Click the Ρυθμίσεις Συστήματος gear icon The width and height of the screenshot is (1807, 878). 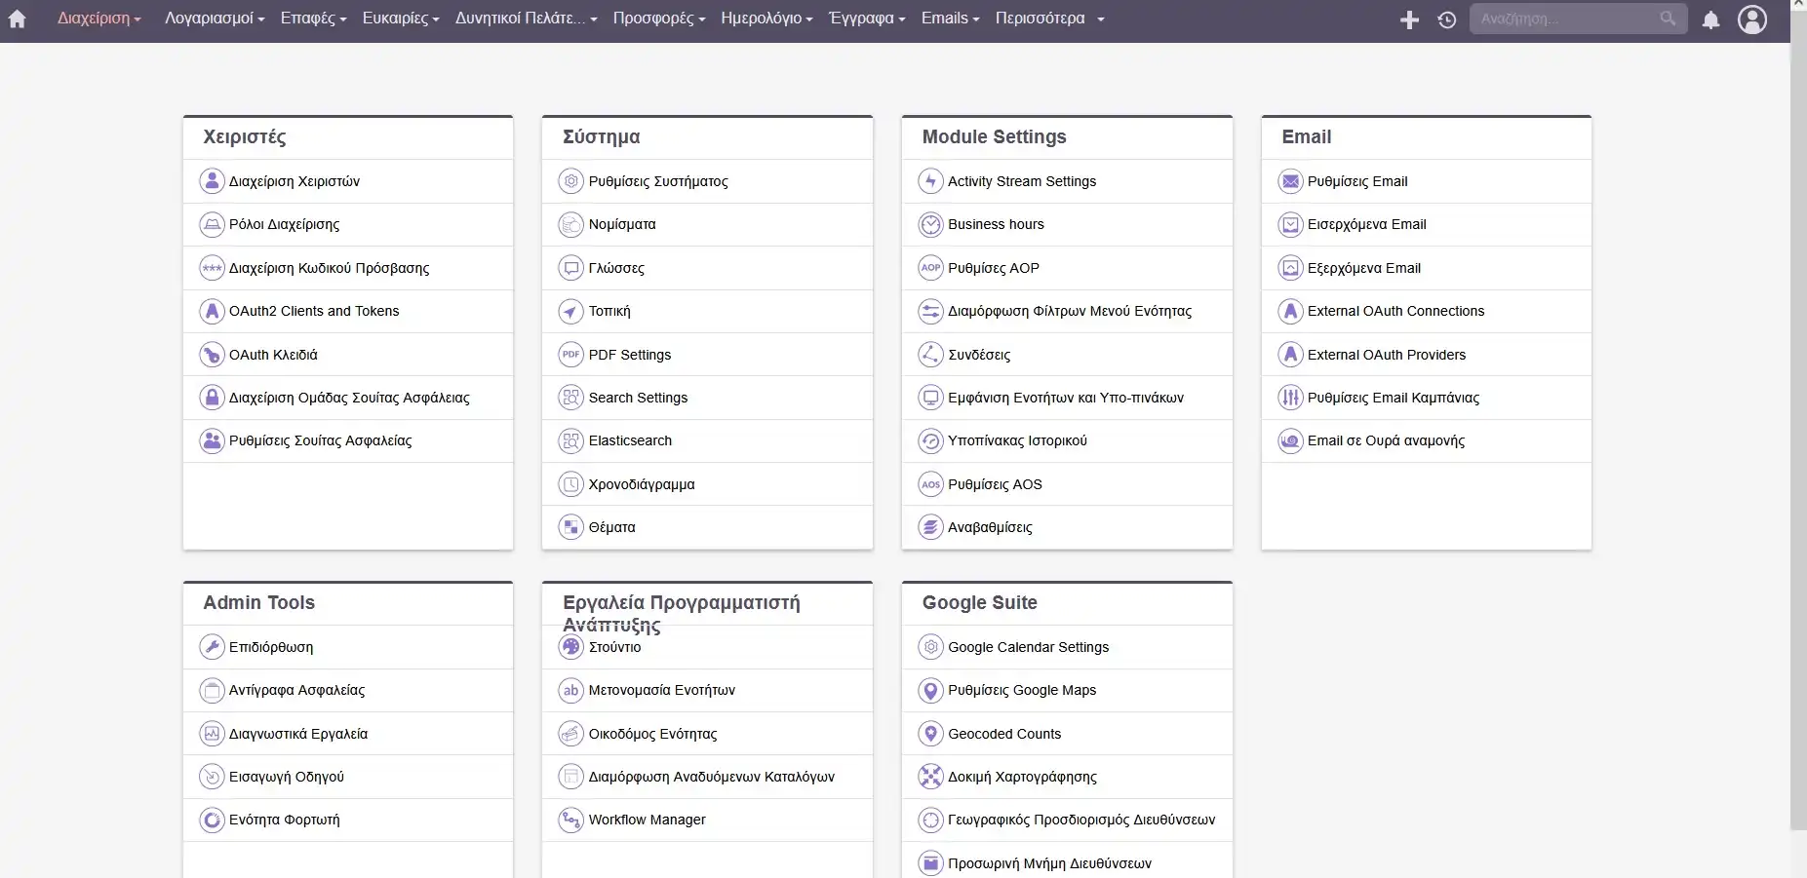pyautogui.click(x=570, y=181)
